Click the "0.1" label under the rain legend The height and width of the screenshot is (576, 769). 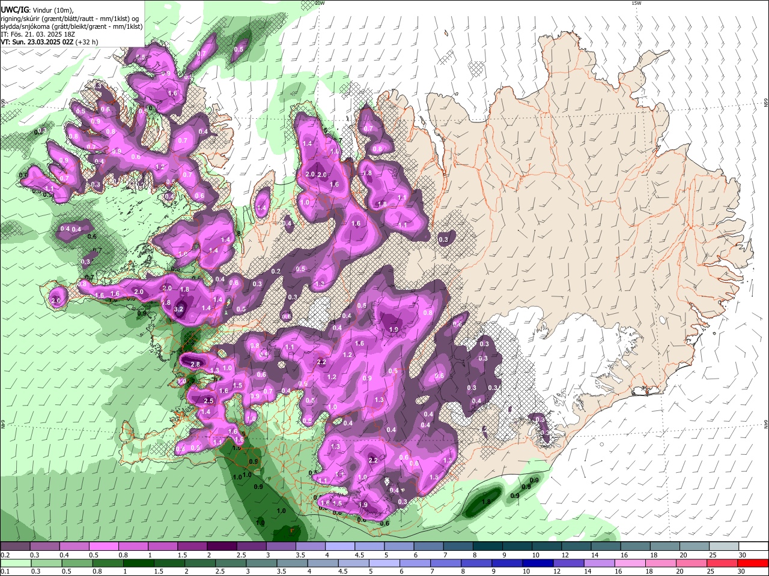click(5, 571)
